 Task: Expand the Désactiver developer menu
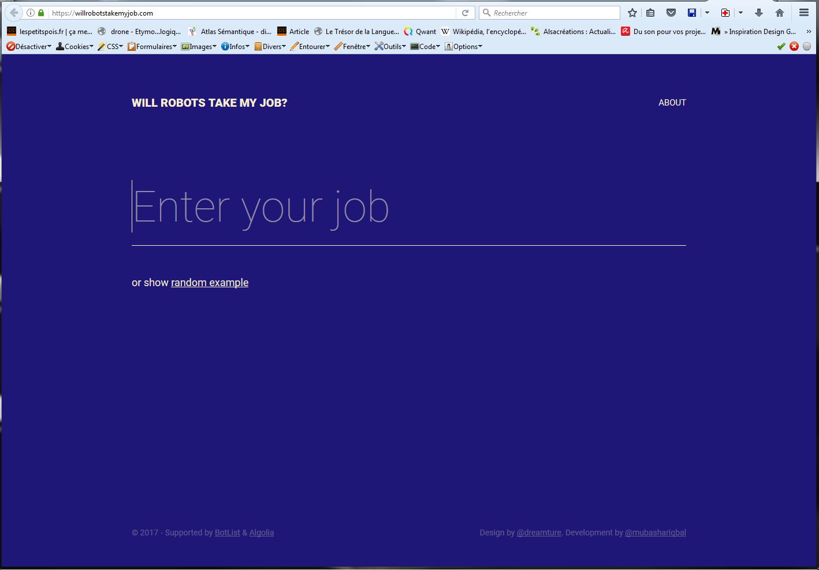[x=29, y=46]
